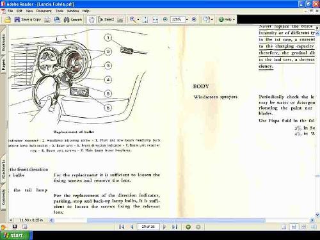Click the horizontal scrollbar left arrow

52,220
